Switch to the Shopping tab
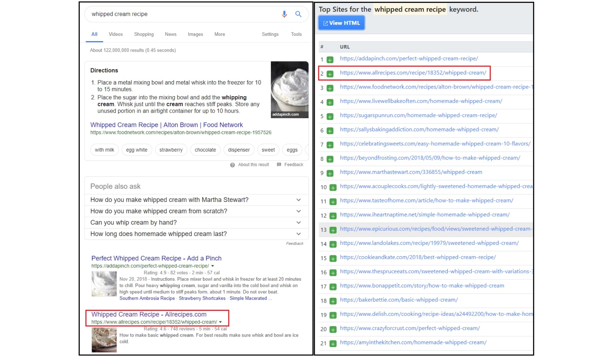This screenshot has width=613, height=357. pos(144,34)
